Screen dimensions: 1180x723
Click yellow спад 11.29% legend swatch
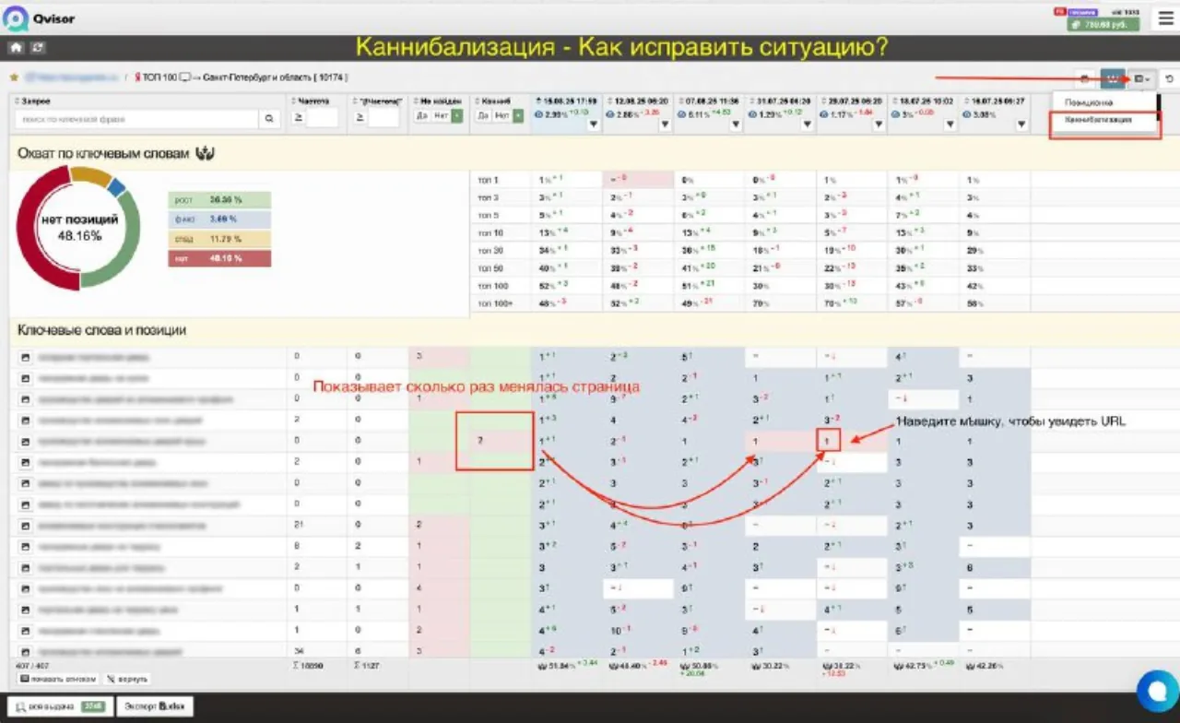click(219, 239)
